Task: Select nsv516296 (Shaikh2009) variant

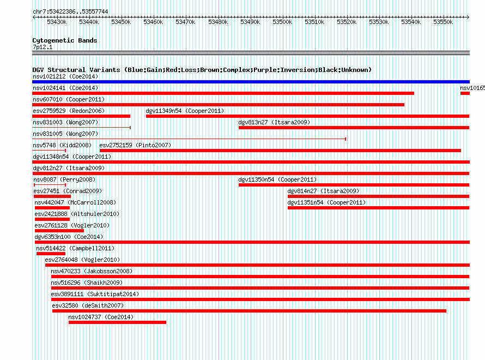Action: 87,283
